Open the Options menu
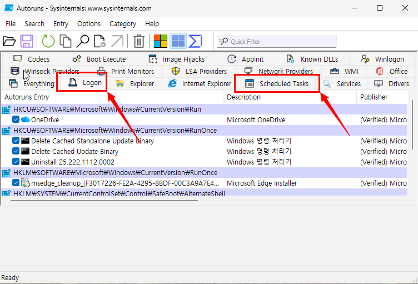Screen dimensions: 418x284 pos(89,24)
